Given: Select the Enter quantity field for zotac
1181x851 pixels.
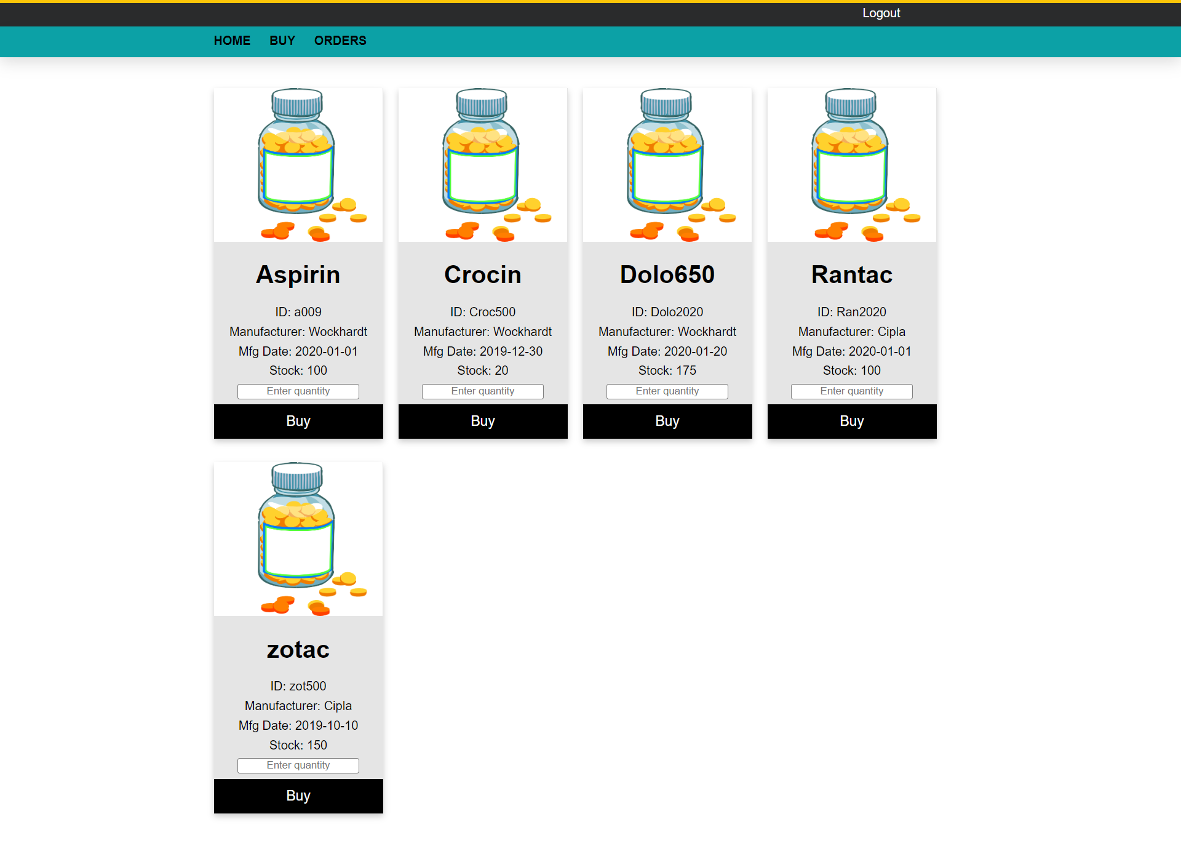Looking at the screenshot, I should [298, 765].
